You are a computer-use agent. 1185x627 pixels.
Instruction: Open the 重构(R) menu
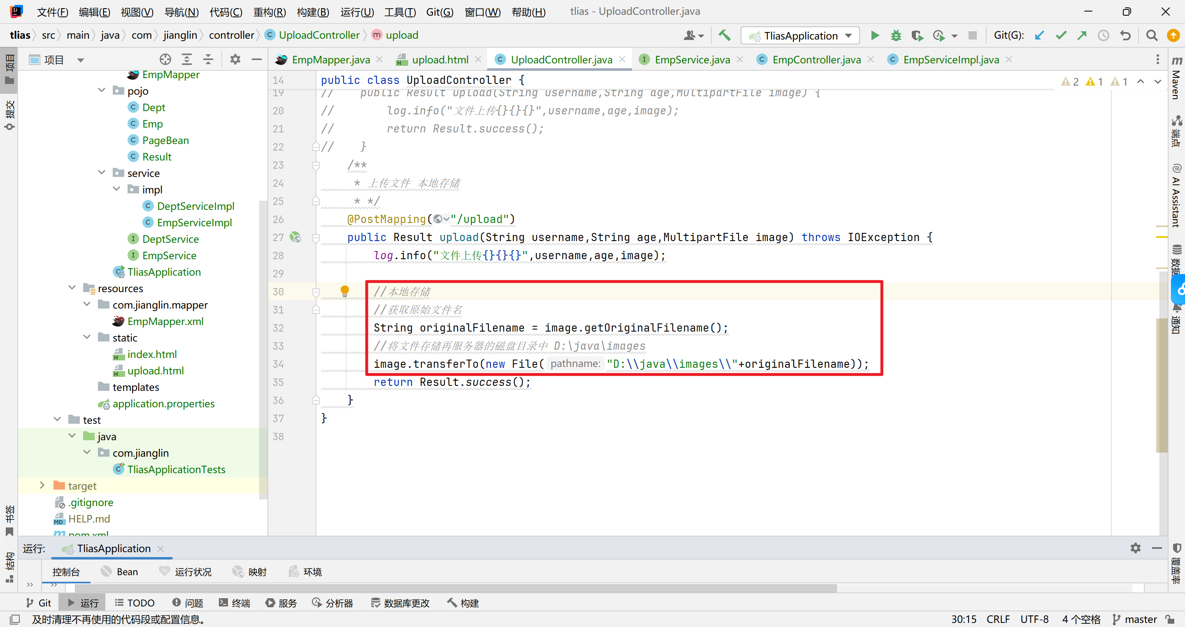[x=270, y=12]
